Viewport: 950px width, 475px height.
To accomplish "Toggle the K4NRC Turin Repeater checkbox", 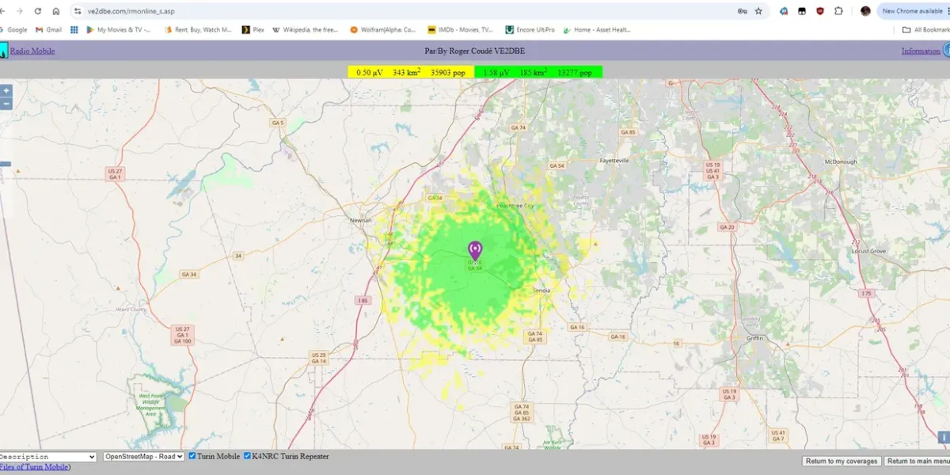I will tap(248, 456).
